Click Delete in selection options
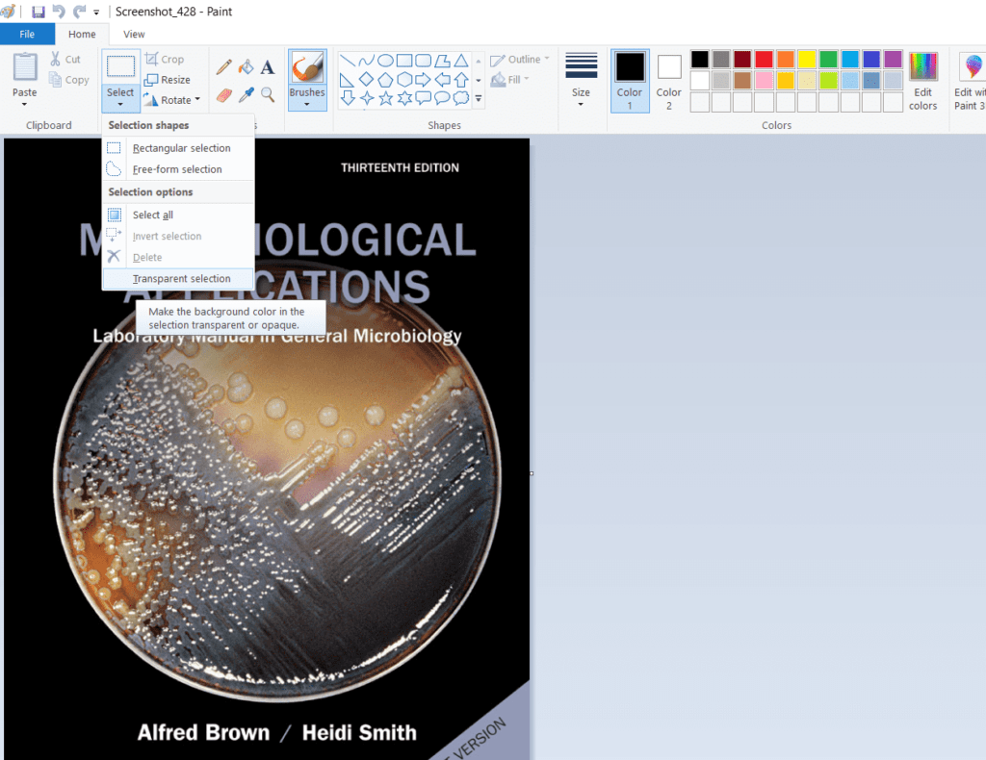The height and width of the screenshot is (760, 986). [x=178, y=258]
